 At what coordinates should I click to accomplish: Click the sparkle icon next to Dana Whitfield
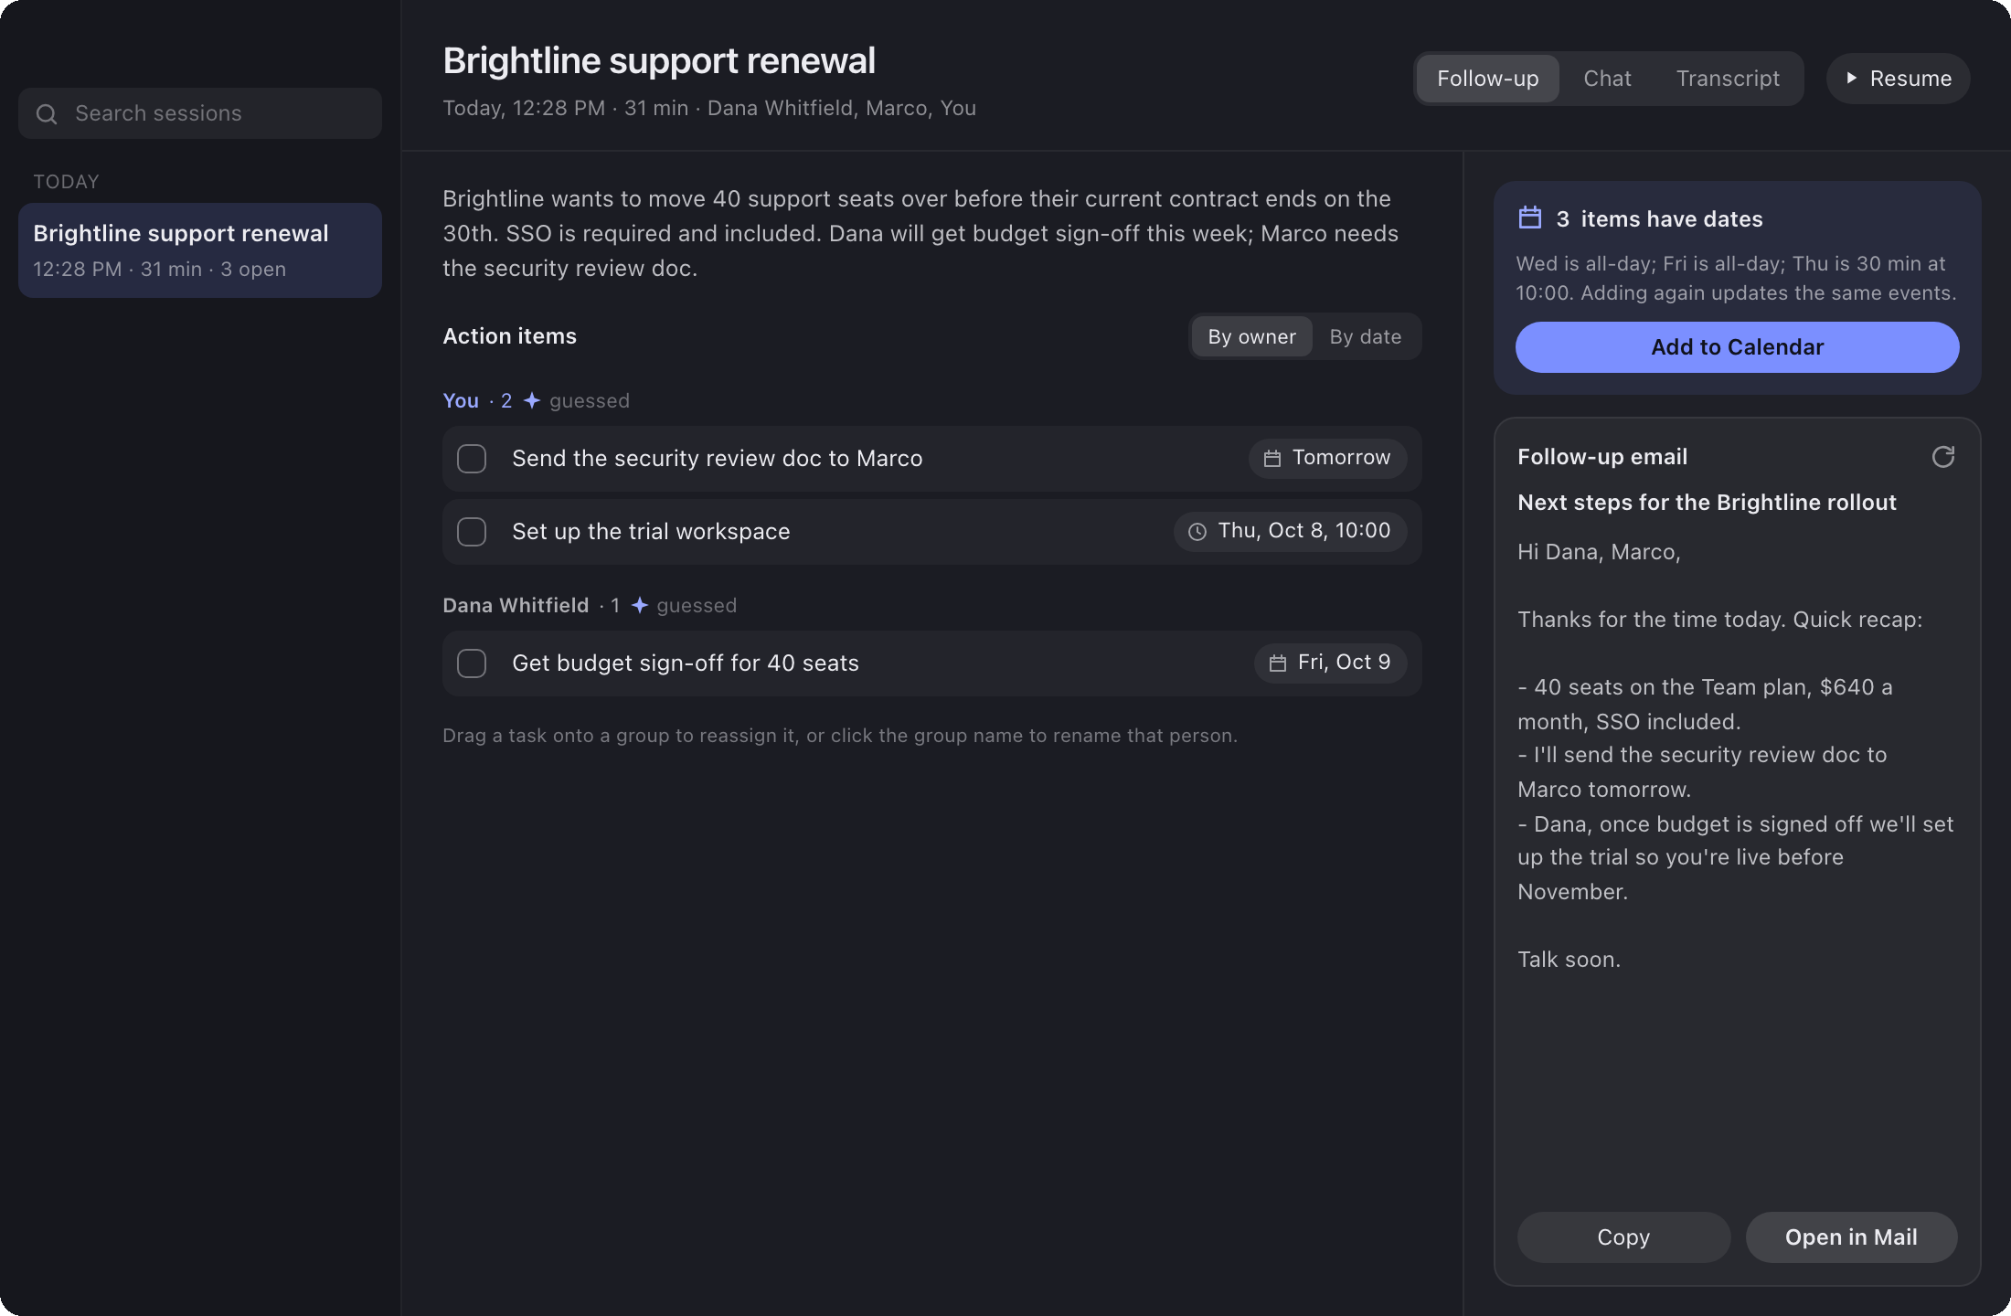click(640, 606)
